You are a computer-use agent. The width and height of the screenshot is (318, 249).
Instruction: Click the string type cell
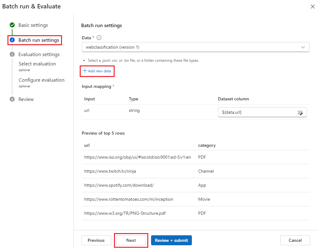tap(134, 111)
